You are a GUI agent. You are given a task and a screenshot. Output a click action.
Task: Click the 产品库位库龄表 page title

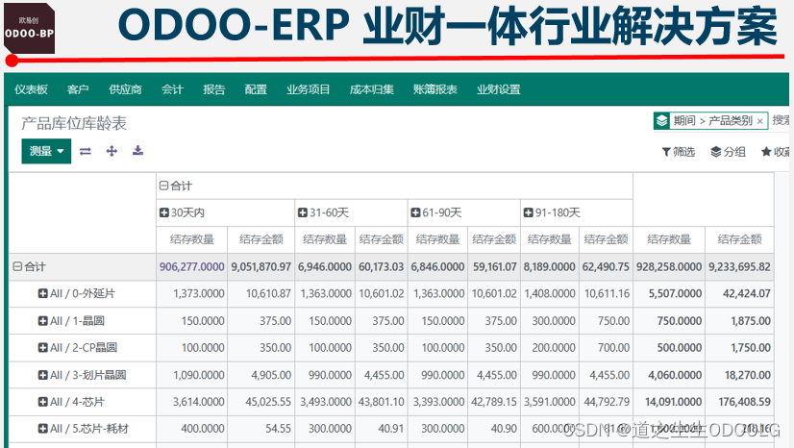[x=74, y=123]
